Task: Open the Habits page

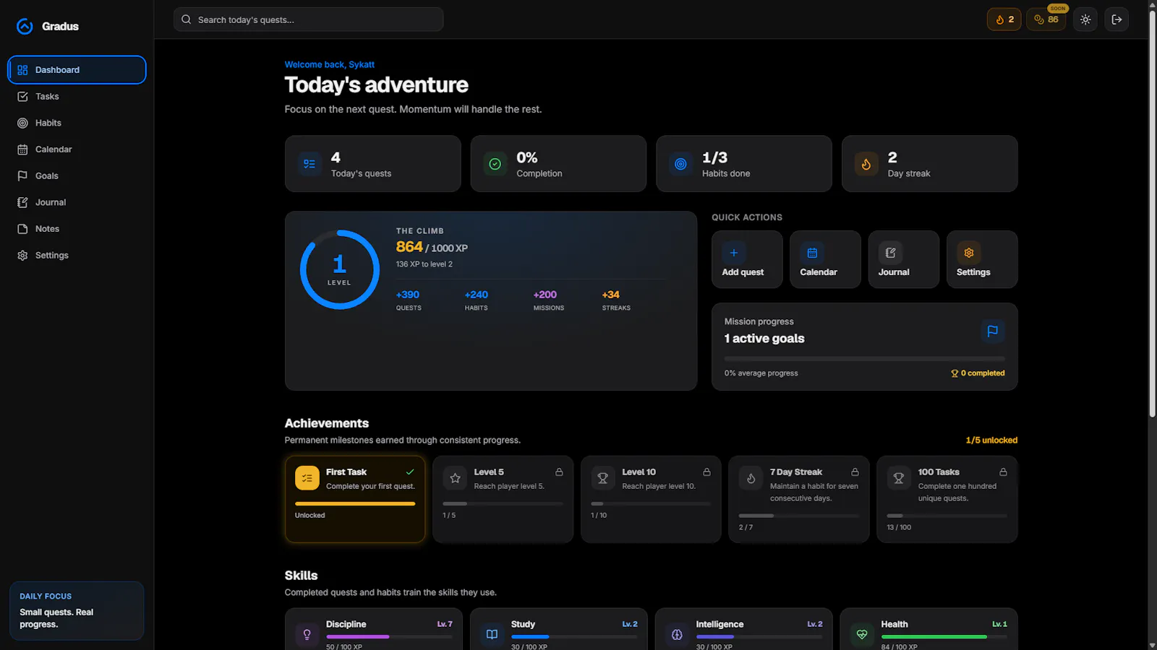Action: point(77,123)
